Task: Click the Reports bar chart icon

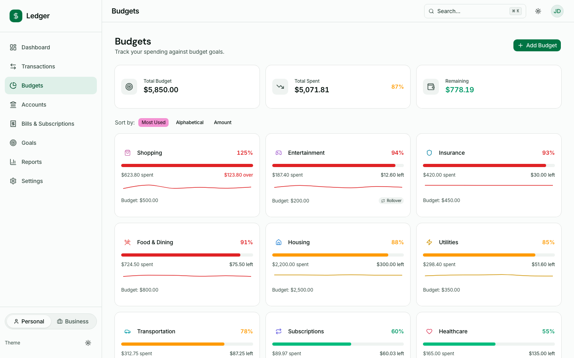Action: tap(13, 162)
